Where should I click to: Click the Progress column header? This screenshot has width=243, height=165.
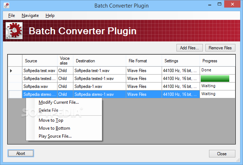click(218, 61)
